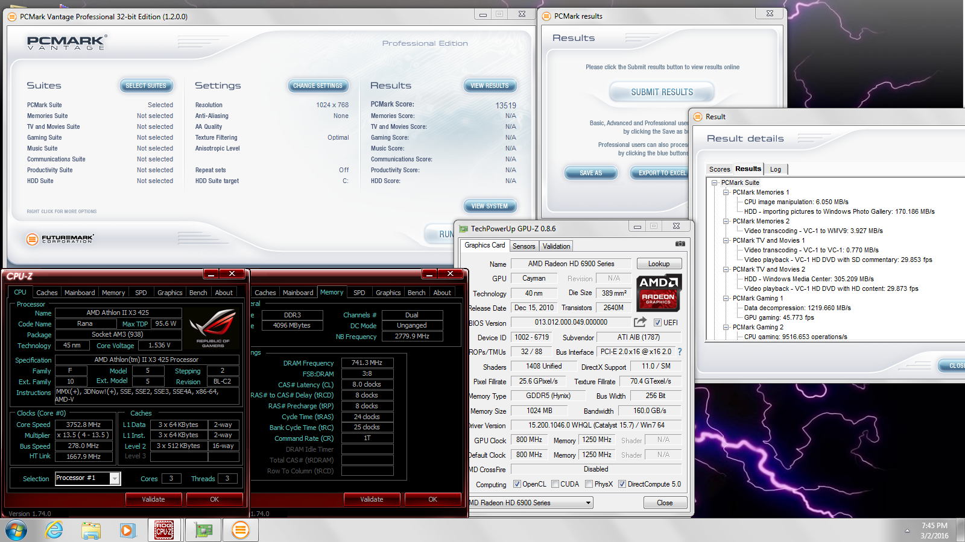This screenshot has width=965, height=542.
Task: Open Windows Media Player taskbar icon
Action: 127,531
